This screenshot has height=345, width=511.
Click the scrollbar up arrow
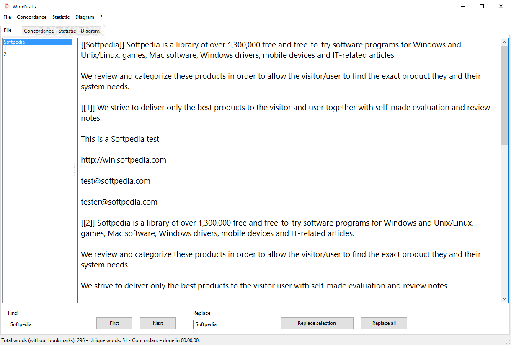[505, 42]
